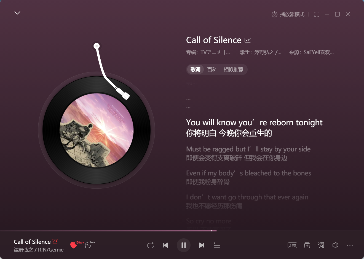
Task: Pause the current song
Action: point(184,245)
